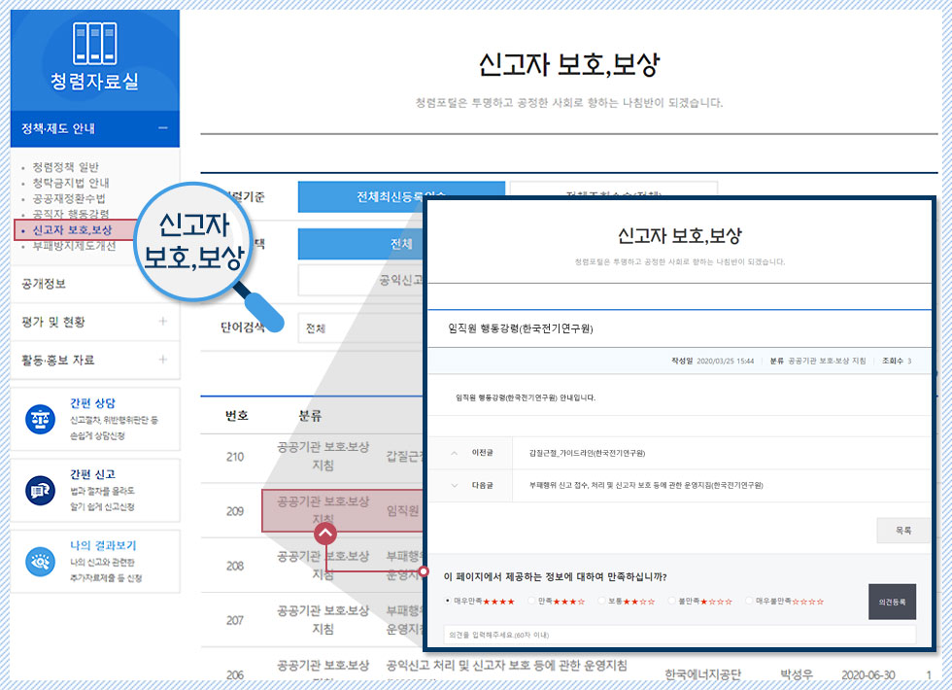Image resolution: width=952 pixels, height=690 pixels.
Task: Click the 임직원 행동강령(한국전기연구원) post title
Action: pyautogui.click(x=521, y=328)
